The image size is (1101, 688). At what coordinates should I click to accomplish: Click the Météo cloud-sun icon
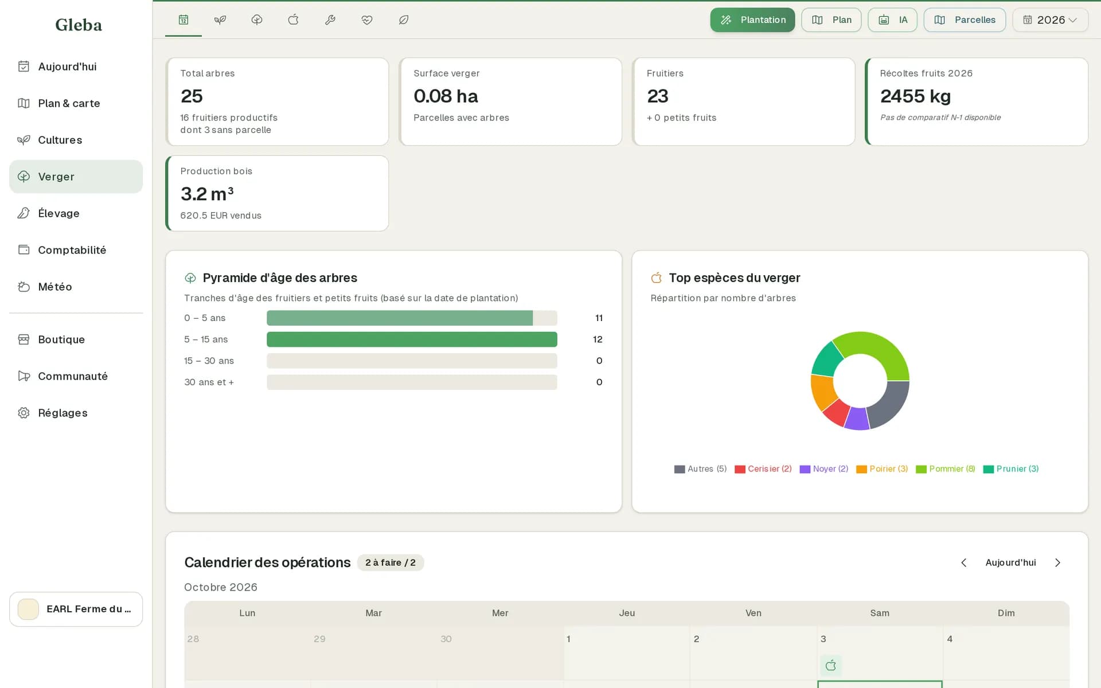24,287
